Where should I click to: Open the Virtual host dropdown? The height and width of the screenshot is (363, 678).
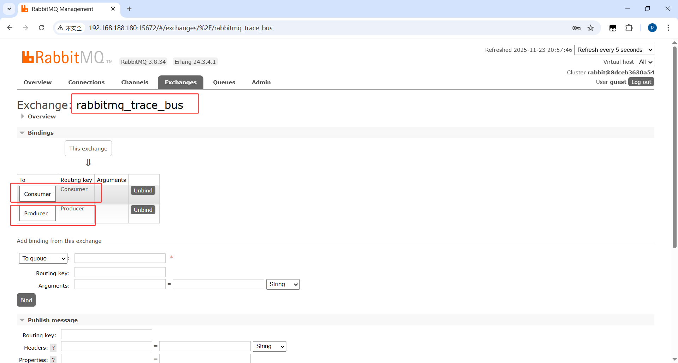[645, 62]
